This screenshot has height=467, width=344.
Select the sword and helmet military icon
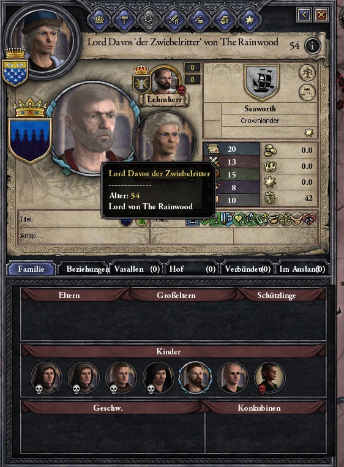click(x=174, y=20)
